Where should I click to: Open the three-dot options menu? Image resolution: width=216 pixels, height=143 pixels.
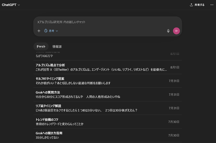pyautogui.click(x=212, y=5)
